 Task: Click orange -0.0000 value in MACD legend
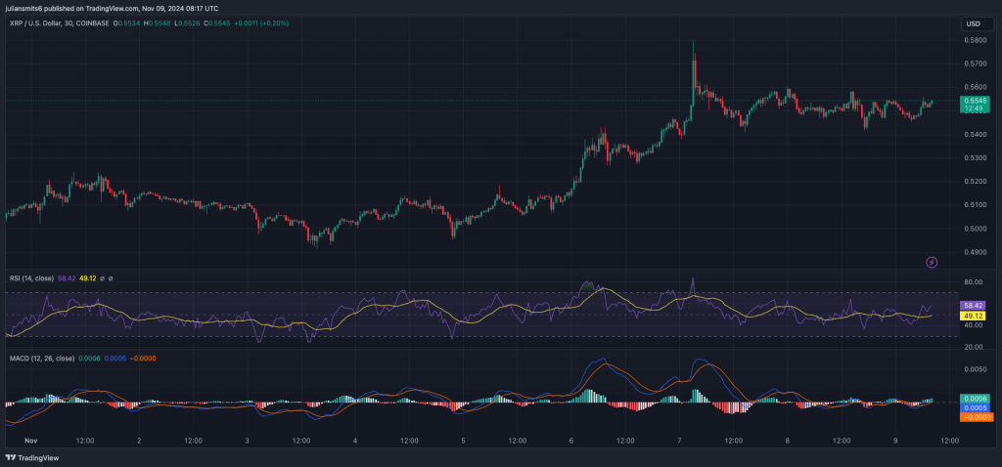143,359
